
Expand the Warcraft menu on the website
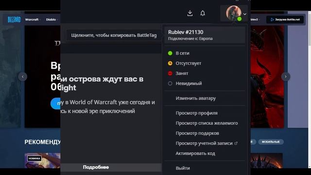coord(33,19)
